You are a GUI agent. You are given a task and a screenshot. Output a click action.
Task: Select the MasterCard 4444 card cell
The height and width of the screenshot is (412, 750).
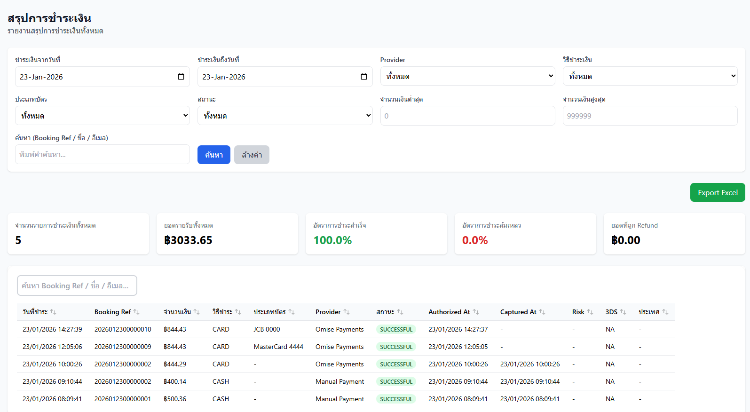278,347
